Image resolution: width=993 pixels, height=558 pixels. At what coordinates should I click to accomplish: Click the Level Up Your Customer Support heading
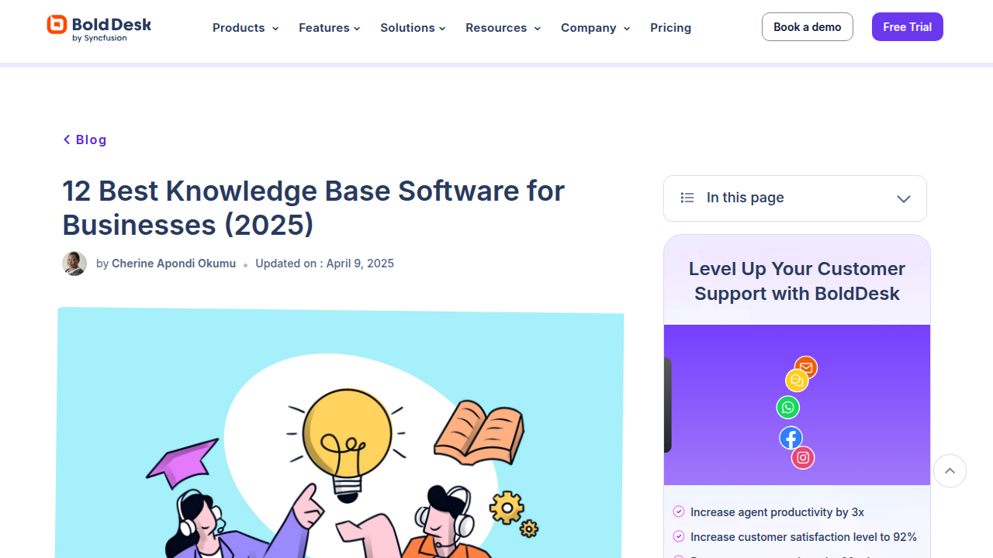coord(797,281)
